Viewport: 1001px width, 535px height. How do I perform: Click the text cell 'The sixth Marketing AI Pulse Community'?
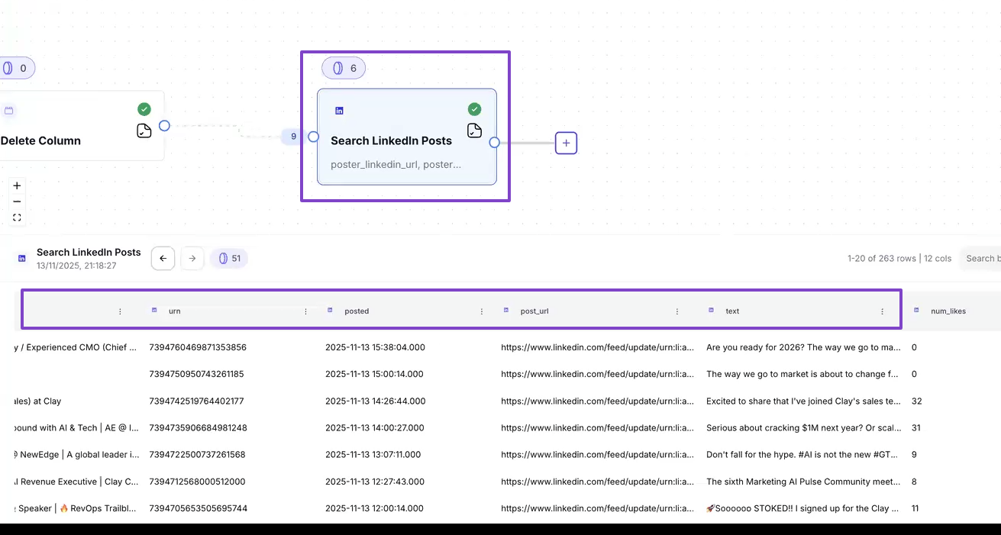coord(803,482)
